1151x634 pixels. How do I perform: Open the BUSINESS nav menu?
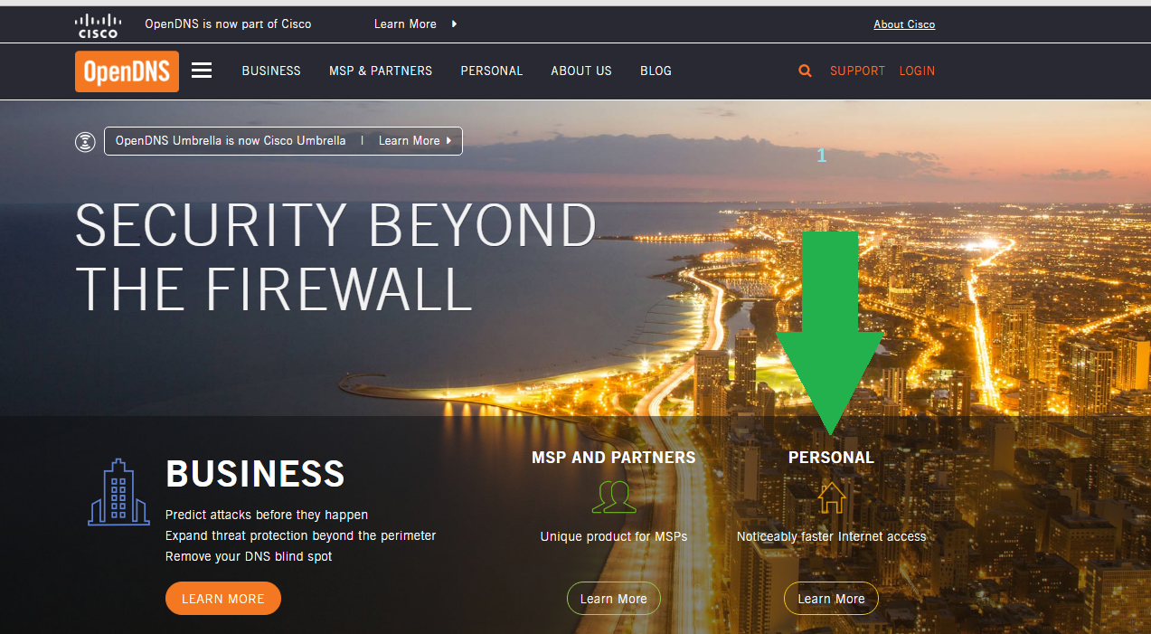tap(271, 71)
